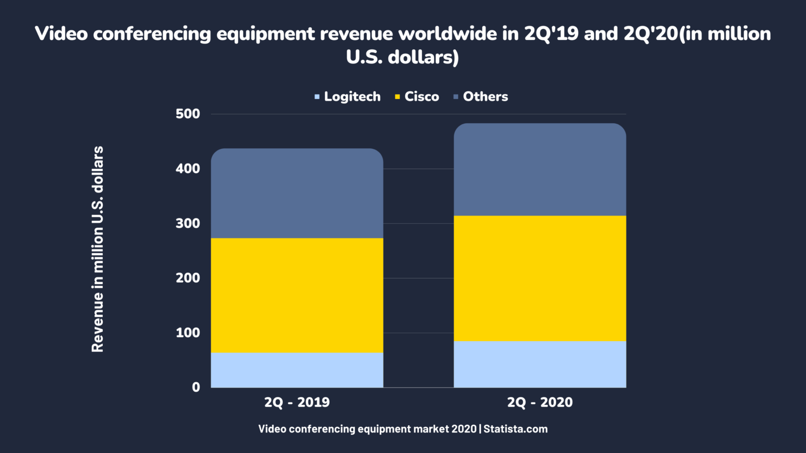Click the Statista.com source link
Image resolution: width=806 pixels, height=453 pixels.
516,428
